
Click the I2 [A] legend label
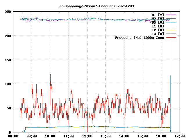click(158, 30)
